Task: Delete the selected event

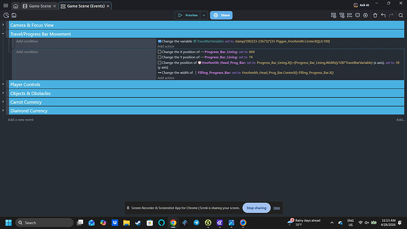Action: pos(375,15)
